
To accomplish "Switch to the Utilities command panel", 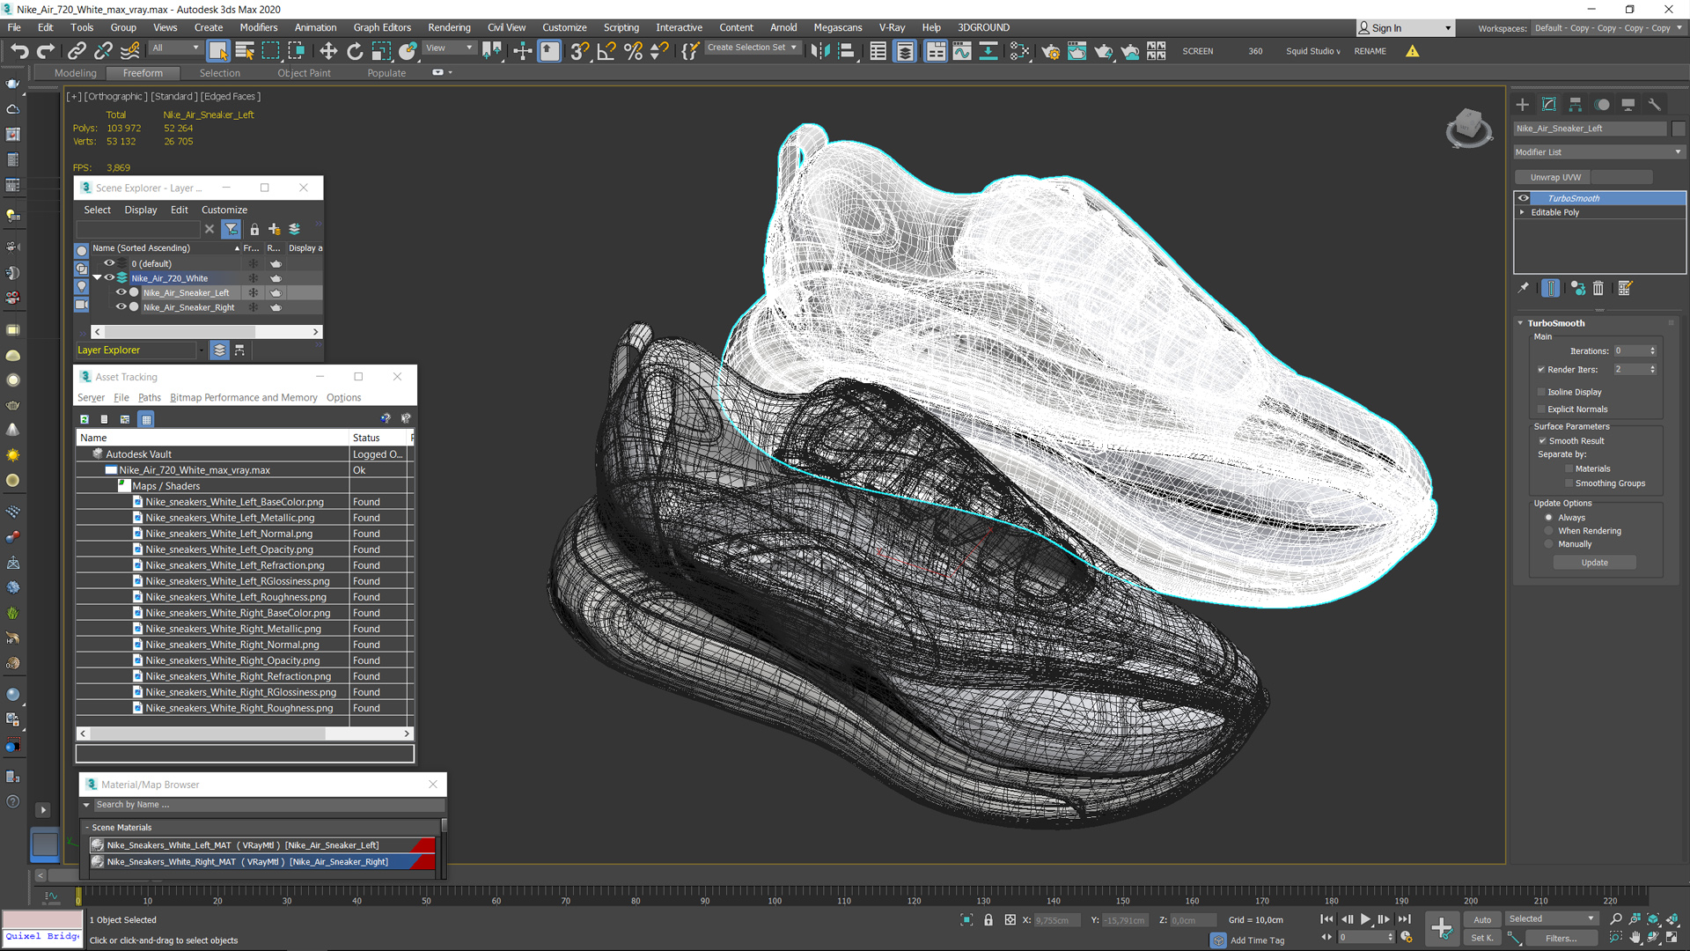I will click(1655, 104).
